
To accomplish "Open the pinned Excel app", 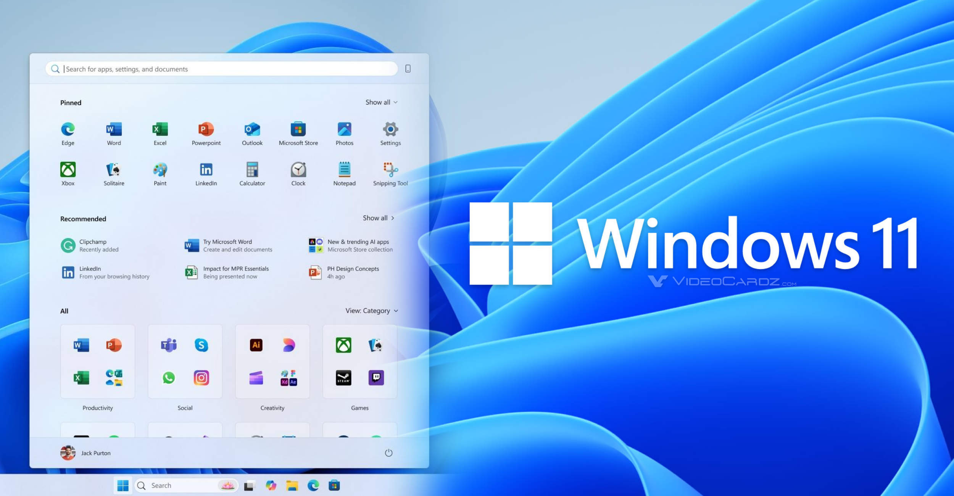I will pyautogui.click(x=160, y=134).
